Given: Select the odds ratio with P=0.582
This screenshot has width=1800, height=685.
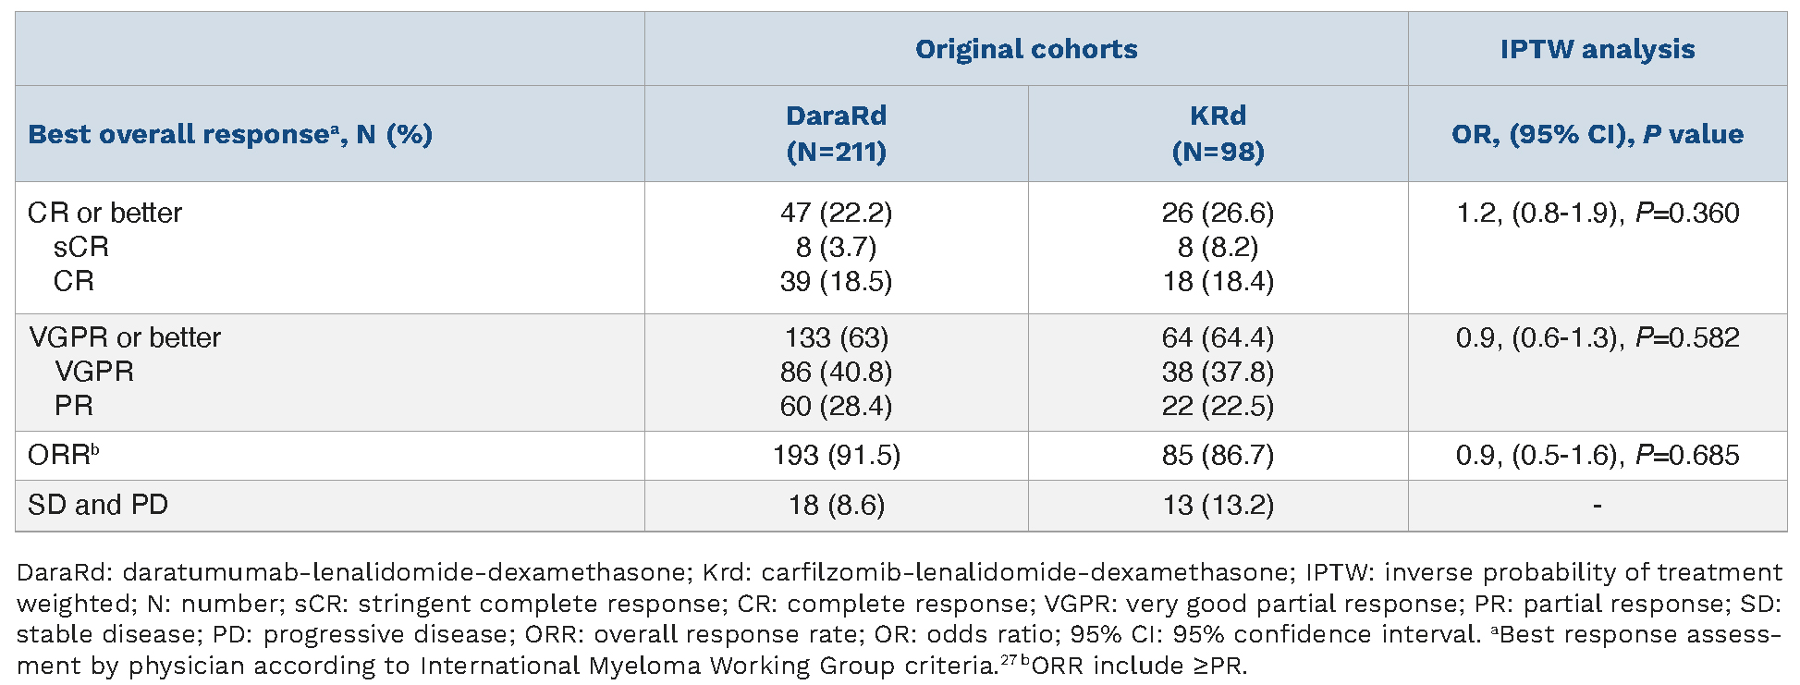Looking at the screenshot, I should click(1597, 337).
